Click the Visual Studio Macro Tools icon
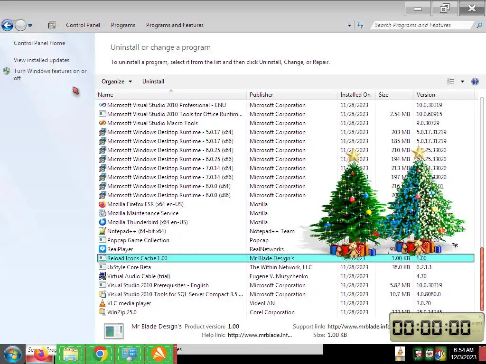 (x=103, y=123)
